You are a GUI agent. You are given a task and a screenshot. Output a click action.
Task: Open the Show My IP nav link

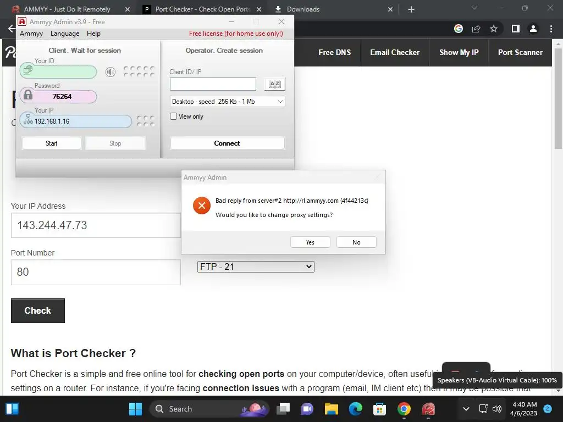tap(459, 52)
